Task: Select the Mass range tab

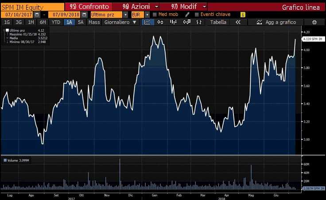Action: pyautogui.click(x=94, y=22)
